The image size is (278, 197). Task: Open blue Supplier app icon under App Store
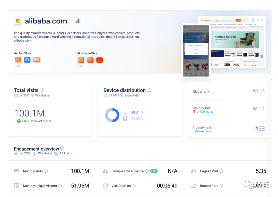point(27,60)
